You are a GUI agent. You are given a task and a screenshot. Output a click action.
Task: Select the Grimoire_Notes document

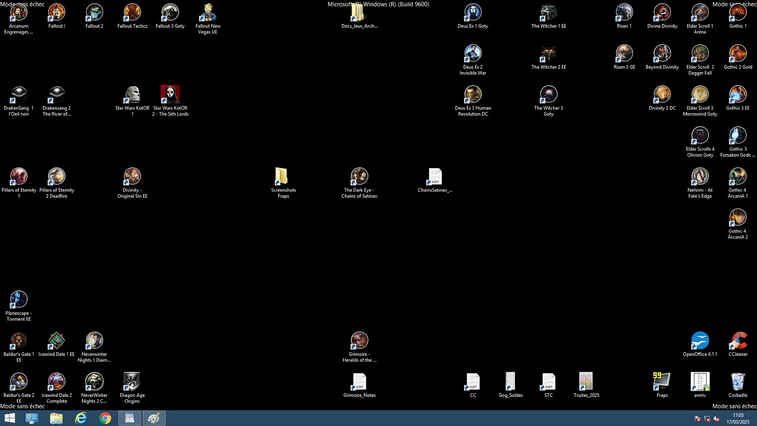[x=359, y=381]
